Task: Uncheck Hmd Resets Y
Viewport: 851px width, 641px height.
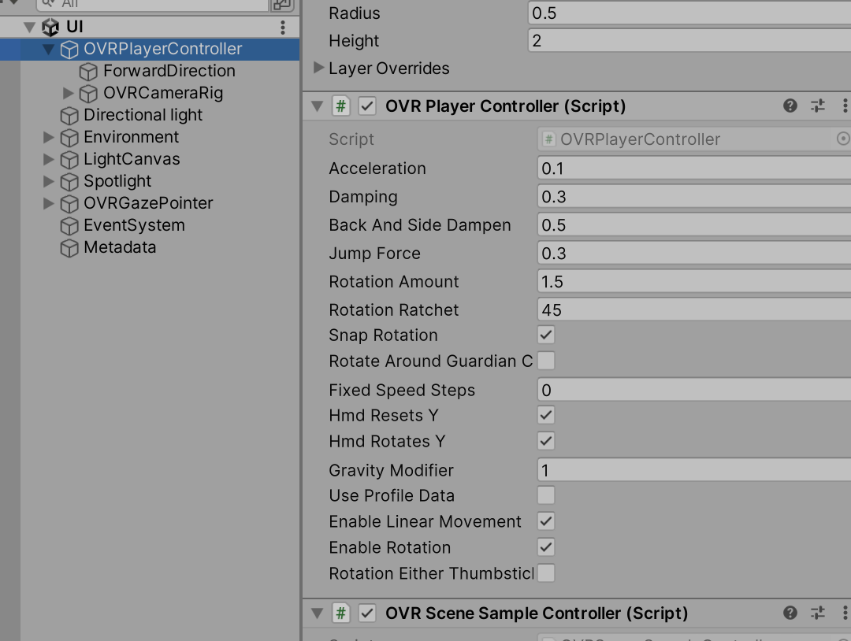Action: tap(546, 416)
